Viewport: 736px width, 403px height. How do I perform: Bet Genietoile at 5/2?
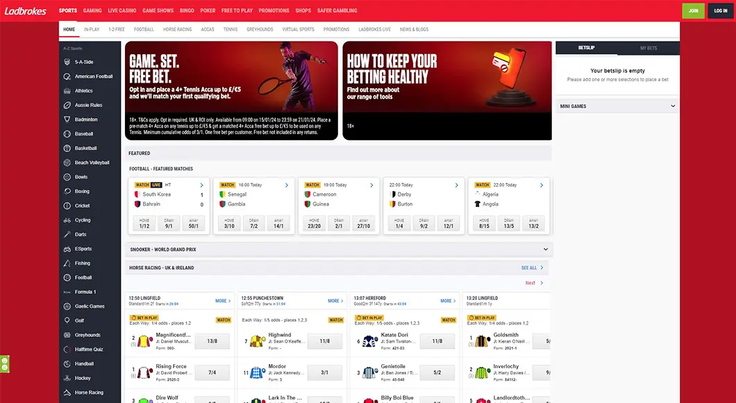437,372
